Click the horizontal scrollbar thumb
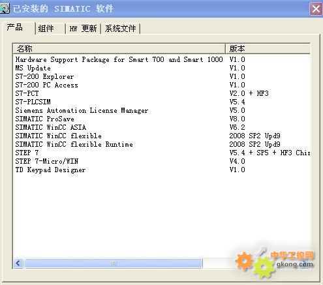 (114, 263)
